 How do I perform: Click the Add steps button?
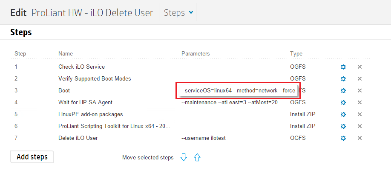32,157
